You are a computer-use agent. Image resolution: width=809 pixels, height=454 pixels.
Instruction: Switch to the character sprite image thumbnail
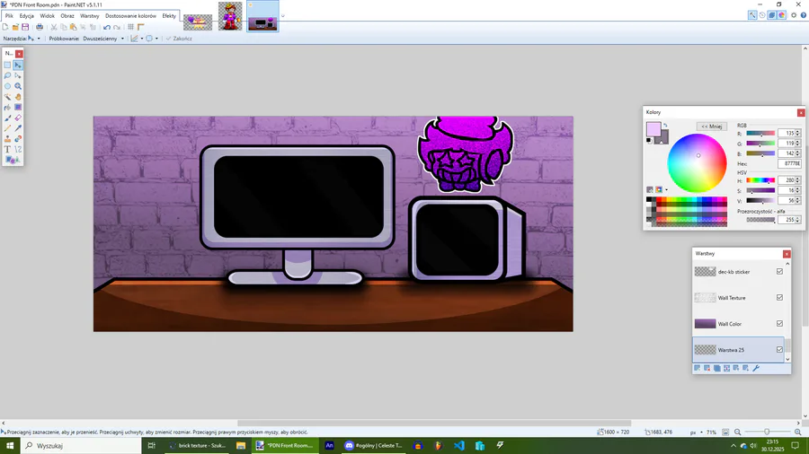point(230,16)
